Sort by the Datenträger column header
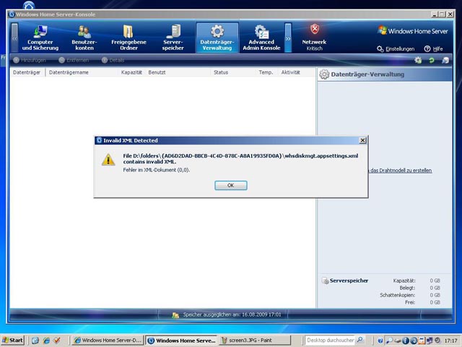Viewport: 462px width, 347px height. 27,72
